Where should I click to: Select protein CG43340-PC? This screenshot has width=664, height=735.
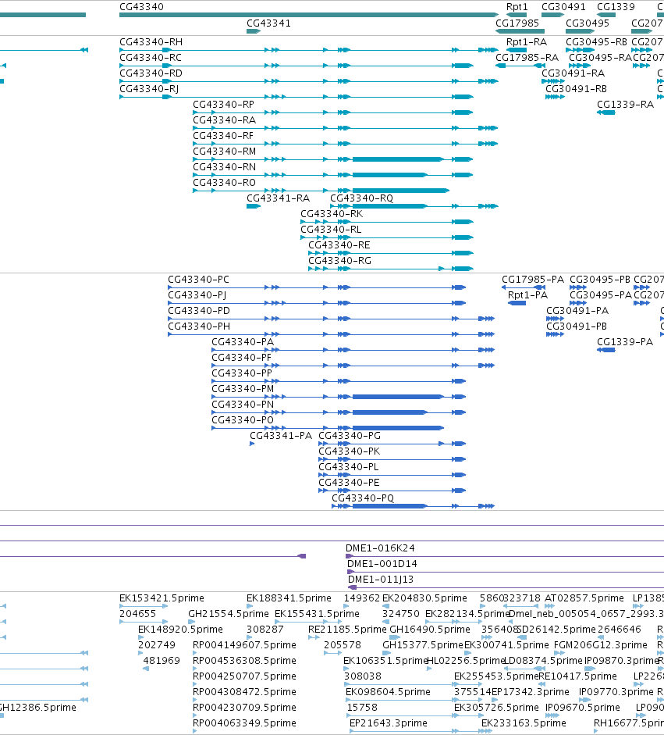198,280
